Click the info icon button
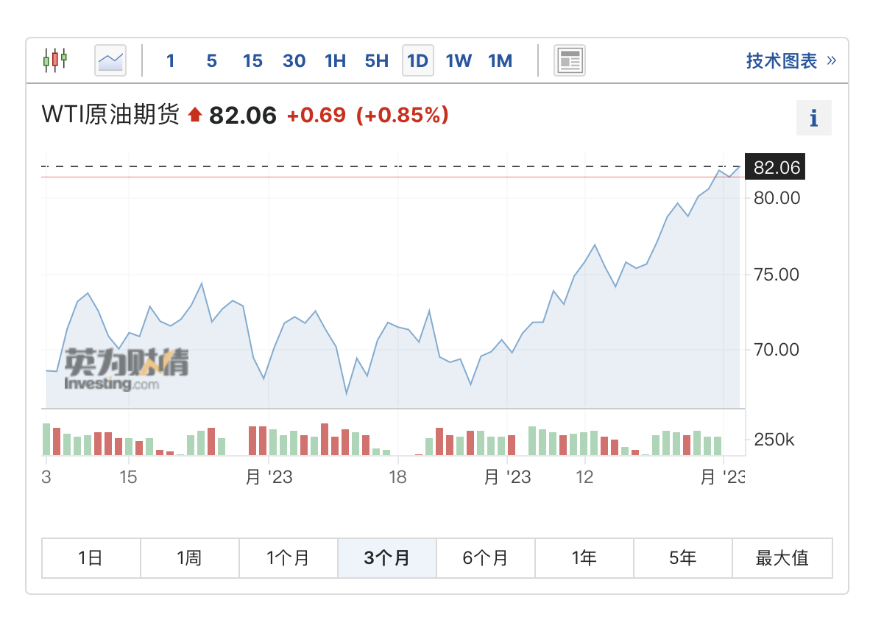The image size is (870, 620). [813, 118]
